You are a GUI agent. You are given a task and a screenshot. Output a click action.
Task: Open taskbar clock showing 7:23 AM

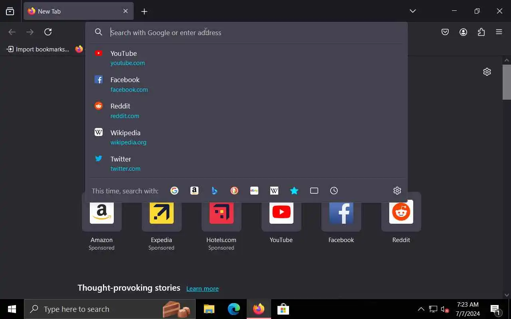pyautogui.click(x=467, y=309)
